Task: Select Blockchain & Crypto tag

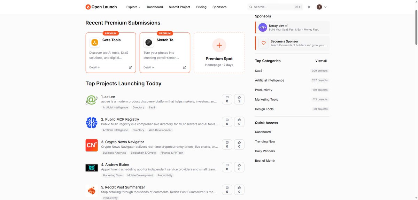Action: coord(143,153)
